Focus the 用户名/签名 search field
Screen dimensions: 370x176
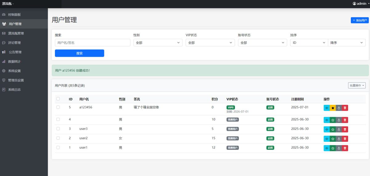[x=92, y=43]
